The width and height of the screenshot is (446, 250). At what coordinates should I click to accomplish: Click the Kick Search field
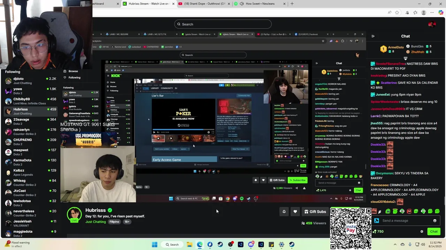pos(223,24)
